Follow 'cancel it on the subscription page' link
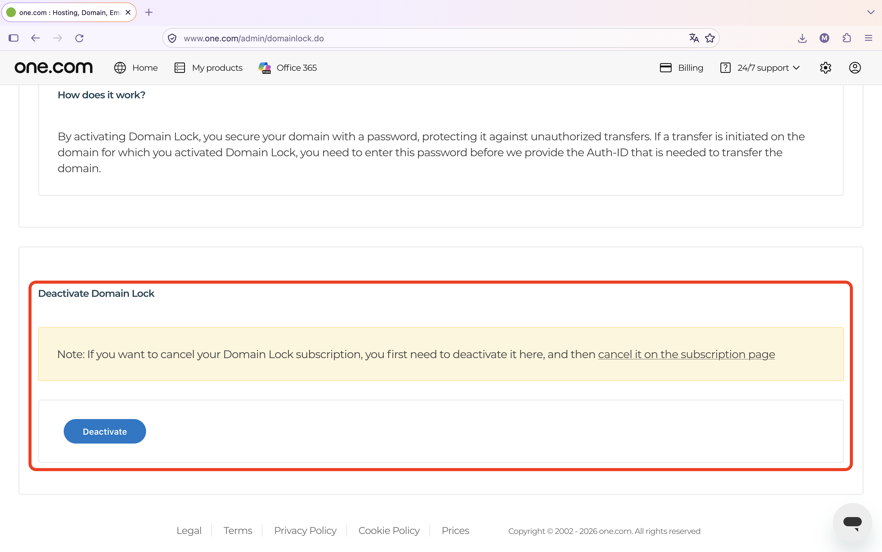 click(686, 354)
